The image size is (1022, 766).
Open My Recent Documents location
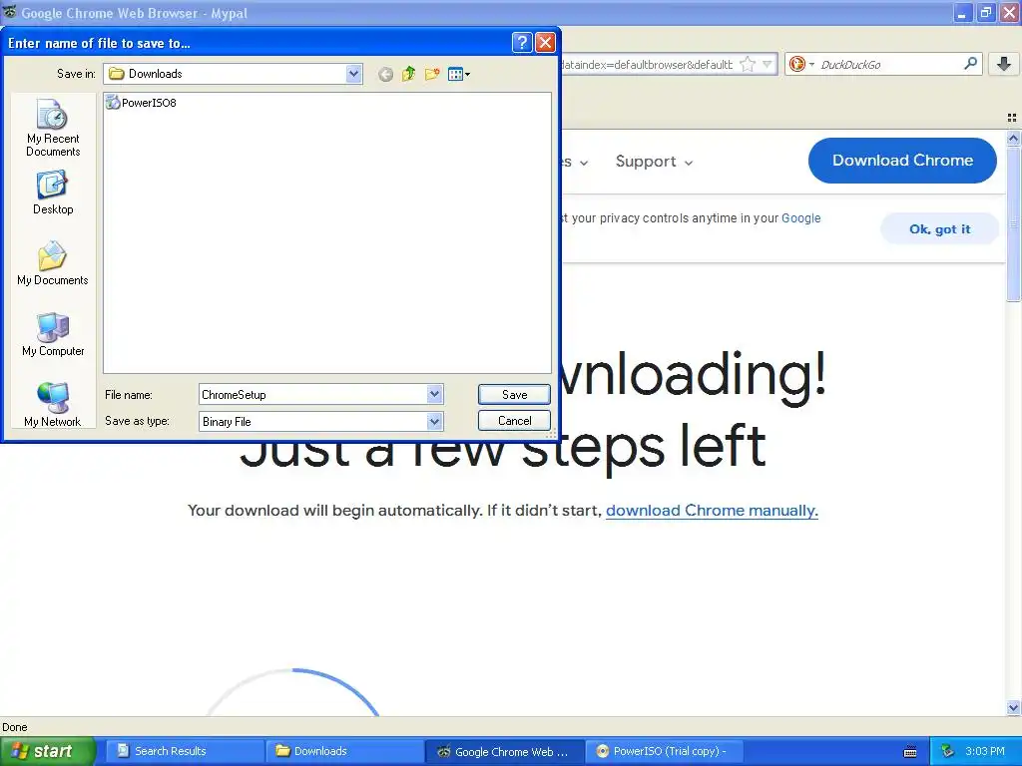53,128
